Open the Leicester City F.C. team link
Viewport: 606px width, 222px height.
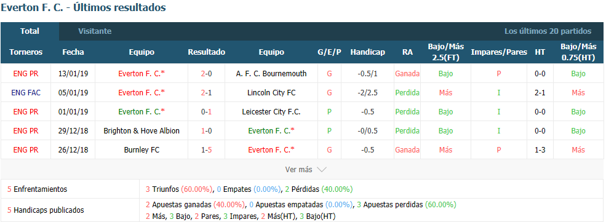coord(271,111)
